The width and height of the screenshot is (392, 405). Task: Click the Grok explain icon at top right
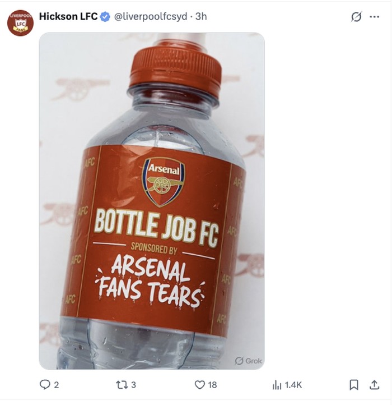pyautogui.click(x=356, y=17)
